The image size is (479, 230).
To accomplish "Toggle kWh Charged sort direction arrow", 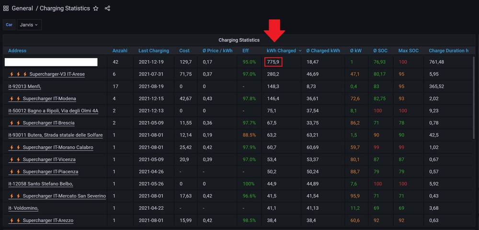I will pos(300,51).
